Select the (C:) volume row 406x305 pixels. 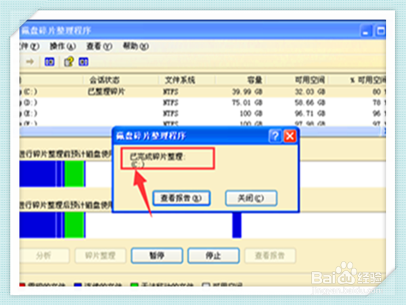click(x=202, y=91)
